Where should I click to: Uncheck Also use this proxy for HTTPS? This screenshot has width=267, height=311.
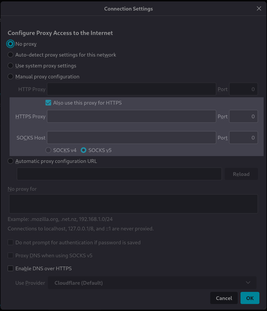tap(48, 103)
